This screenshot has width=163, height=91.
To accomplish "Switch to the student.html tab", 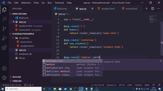I will [108, 9].
